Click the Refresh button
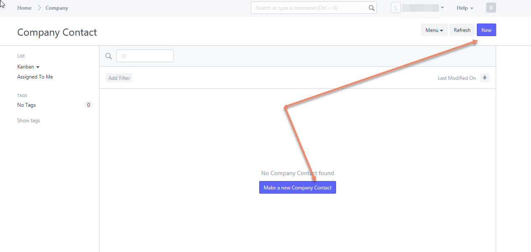Image resolution: width=531 pixels, height=252 pixels. click(462, 30)
